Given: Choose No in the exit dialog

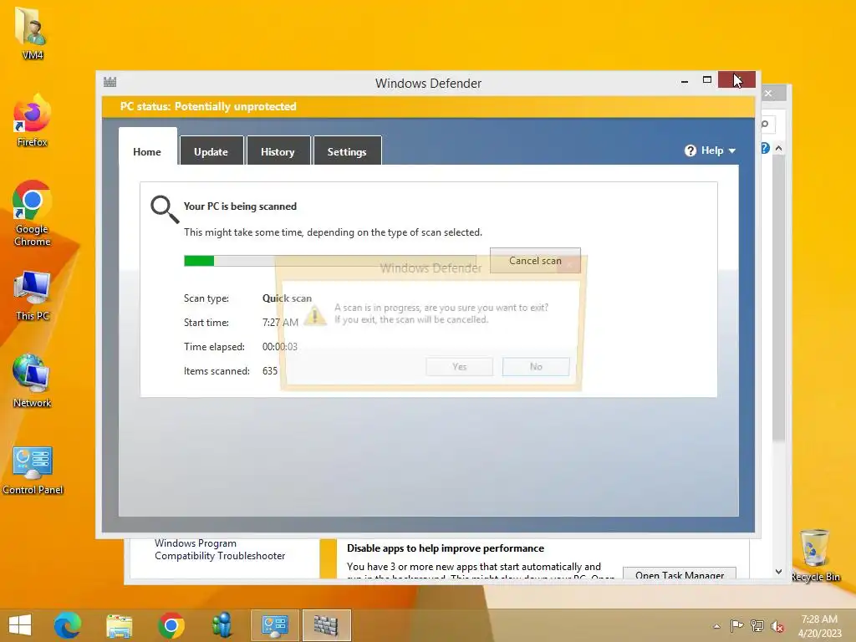Looking at the screenshot, I should [x=536, y=366].
